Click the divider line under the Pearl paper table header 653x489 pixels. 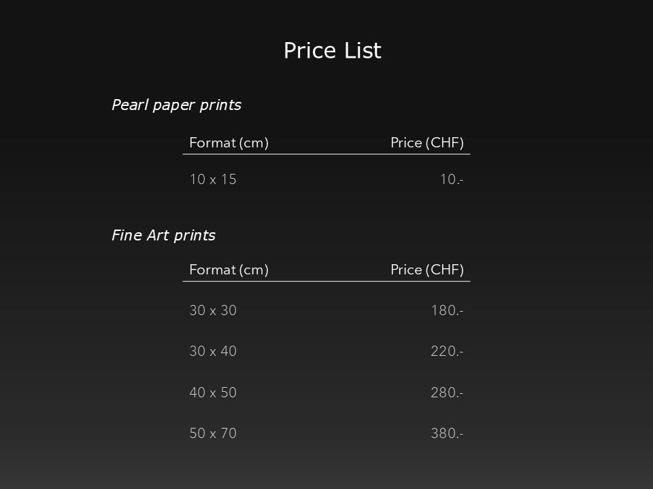tap(326, 154)
